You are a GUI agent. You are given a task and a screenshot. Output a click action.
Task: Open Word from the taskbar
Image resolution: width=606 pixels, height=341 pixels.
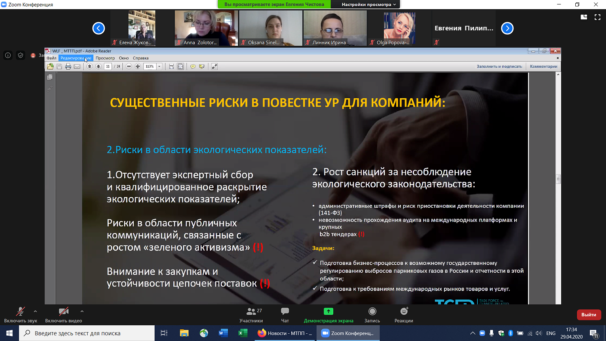tap(223, 333)
